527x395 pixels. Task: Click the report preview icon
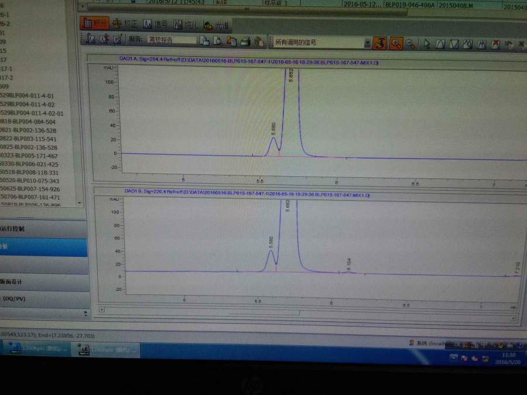pos(218,41)
